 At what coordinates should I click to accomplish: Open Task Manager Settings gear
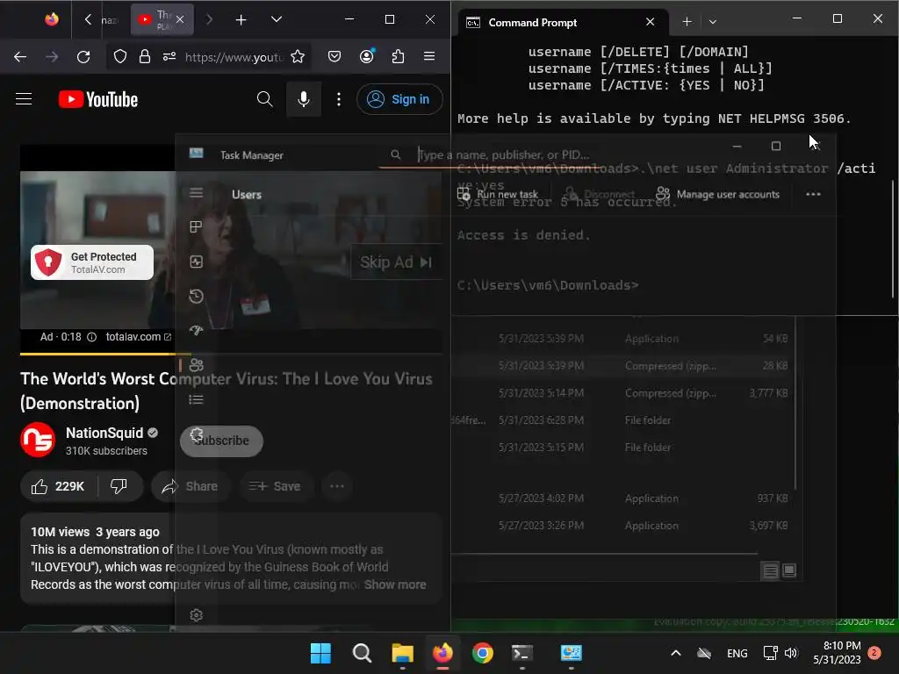coord(196,615)
